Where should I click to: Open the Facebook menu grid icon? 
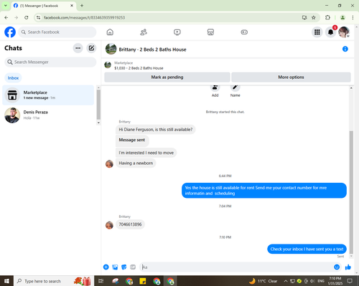(317, 32)
